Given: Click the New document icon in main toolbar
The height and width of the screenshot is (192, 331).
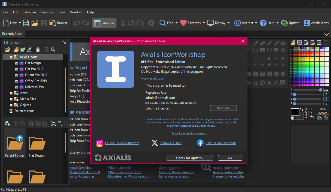Looking at the screenshot, I should [x=6, y=23].
